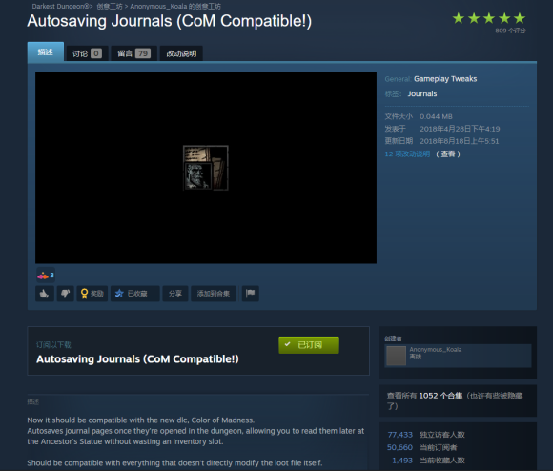Open the comments tab showing 79
The width and height of the screenshot is (553, 471).
pos(133,53)
